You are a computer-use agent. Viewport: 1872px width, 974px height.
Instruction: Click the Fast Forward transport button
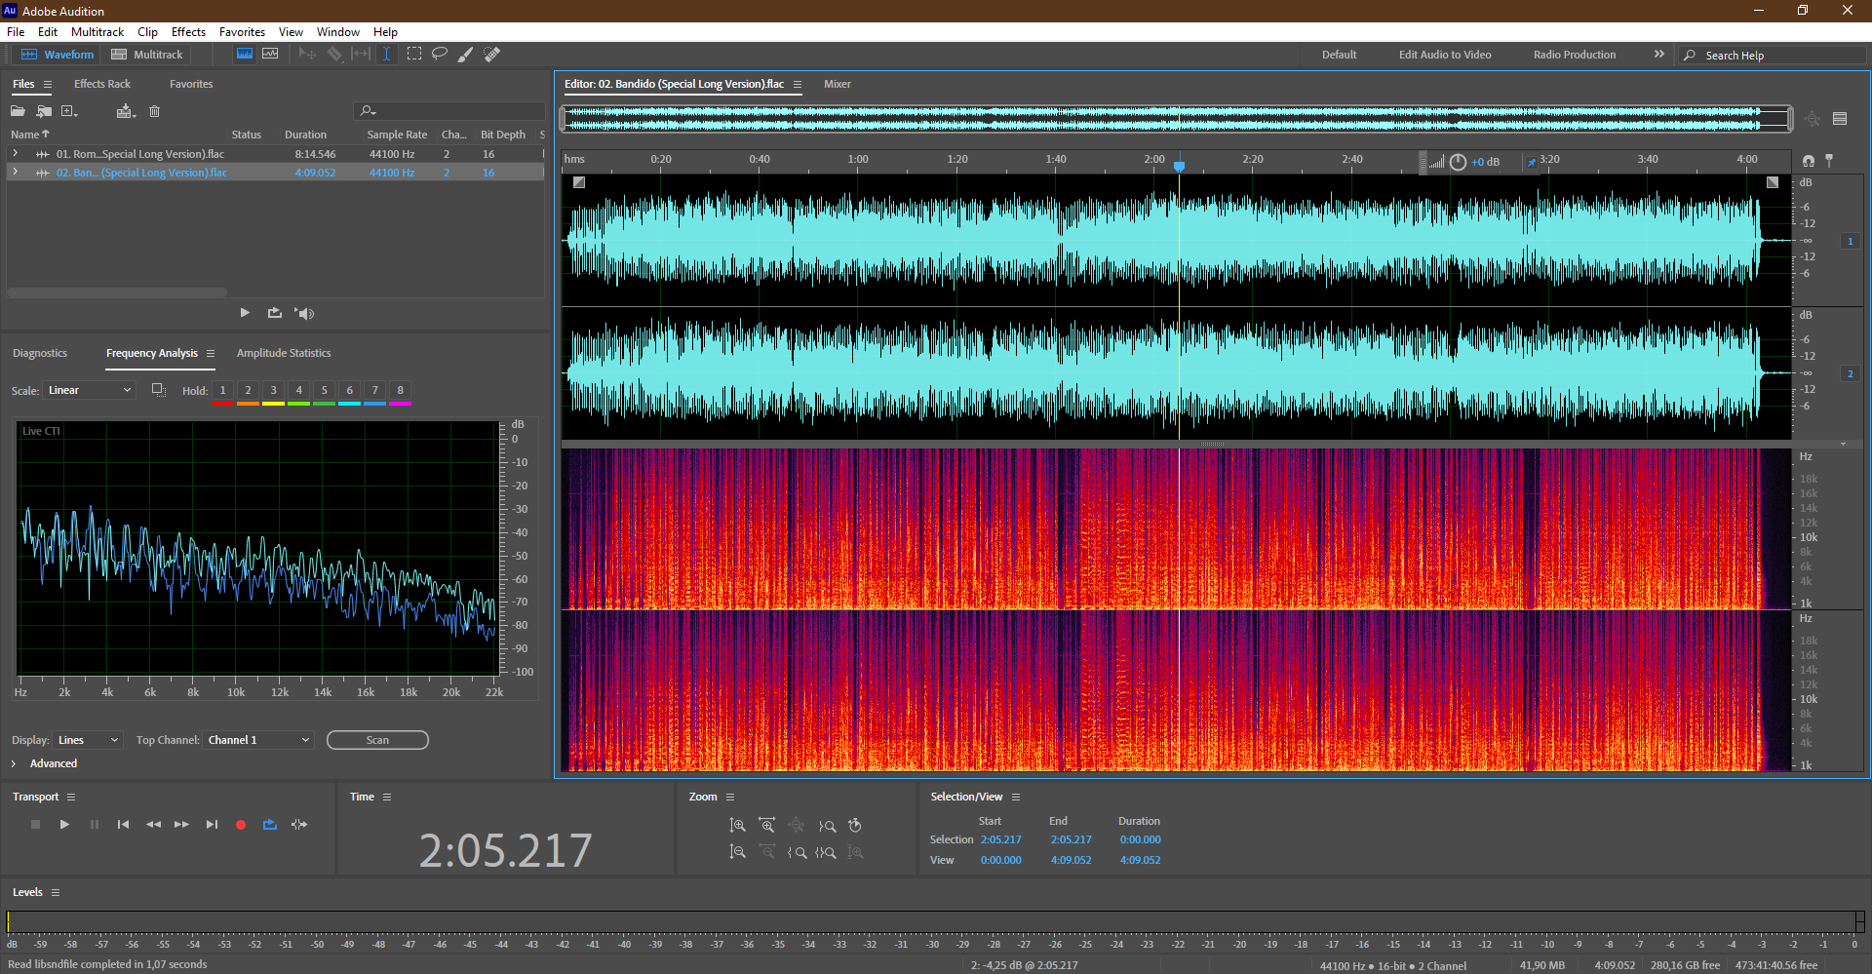[181, 825]
